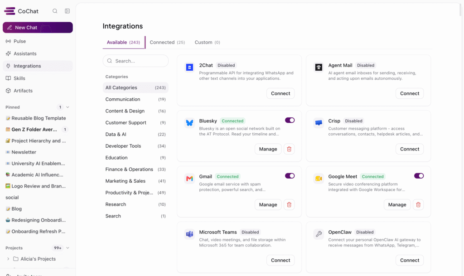
Task: Open the Reusable Blog Template chat
Action: pyautogui.click(x=38, y=118)
